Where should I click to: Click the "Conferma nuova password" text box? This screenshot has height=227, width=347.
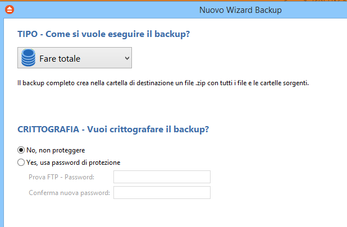coord(162,193)
